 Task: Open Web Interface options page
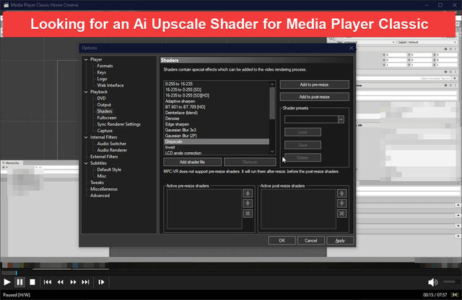tap(110, 85)
